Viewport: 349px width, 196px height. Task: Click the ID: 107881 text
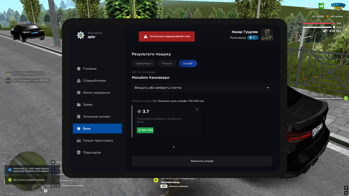pyautogui.click(x=318, y=16)
